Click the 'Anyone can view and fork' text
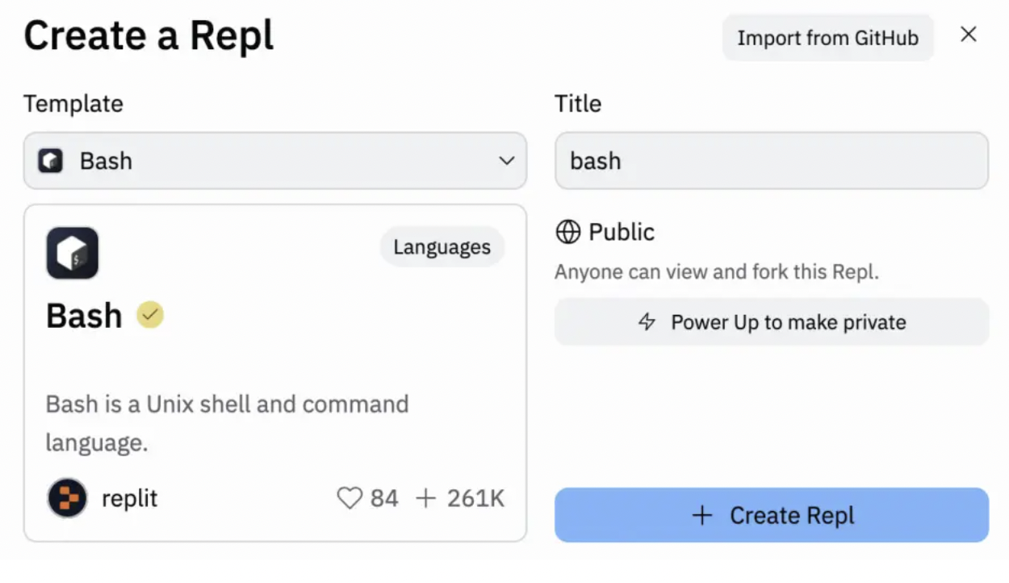 coord(717,271)
